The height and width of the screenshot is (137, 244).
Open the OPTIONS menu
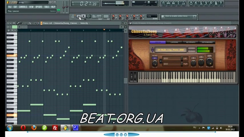(39, 7)
